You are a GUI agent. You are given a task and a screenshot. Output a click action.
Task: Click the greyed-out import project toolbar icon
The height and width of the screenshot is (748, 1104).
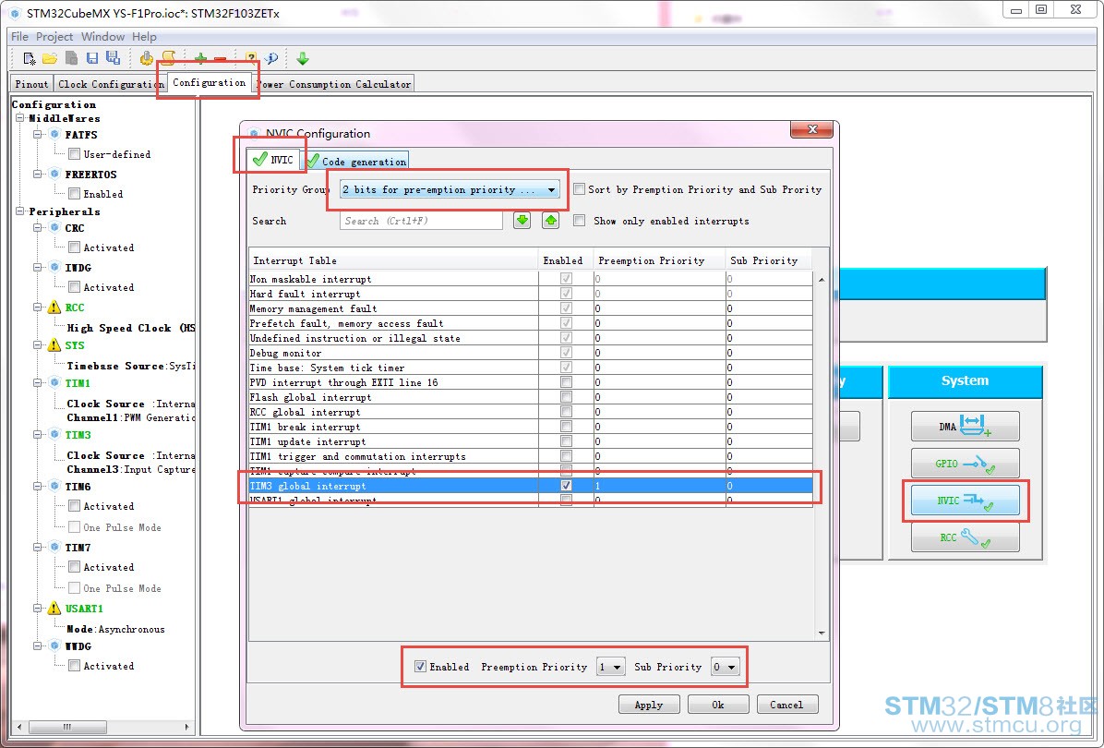click(71, 58)
